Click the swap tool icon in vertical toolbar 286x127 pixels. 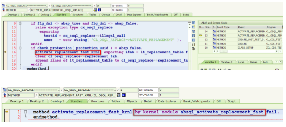click(194, 40)
